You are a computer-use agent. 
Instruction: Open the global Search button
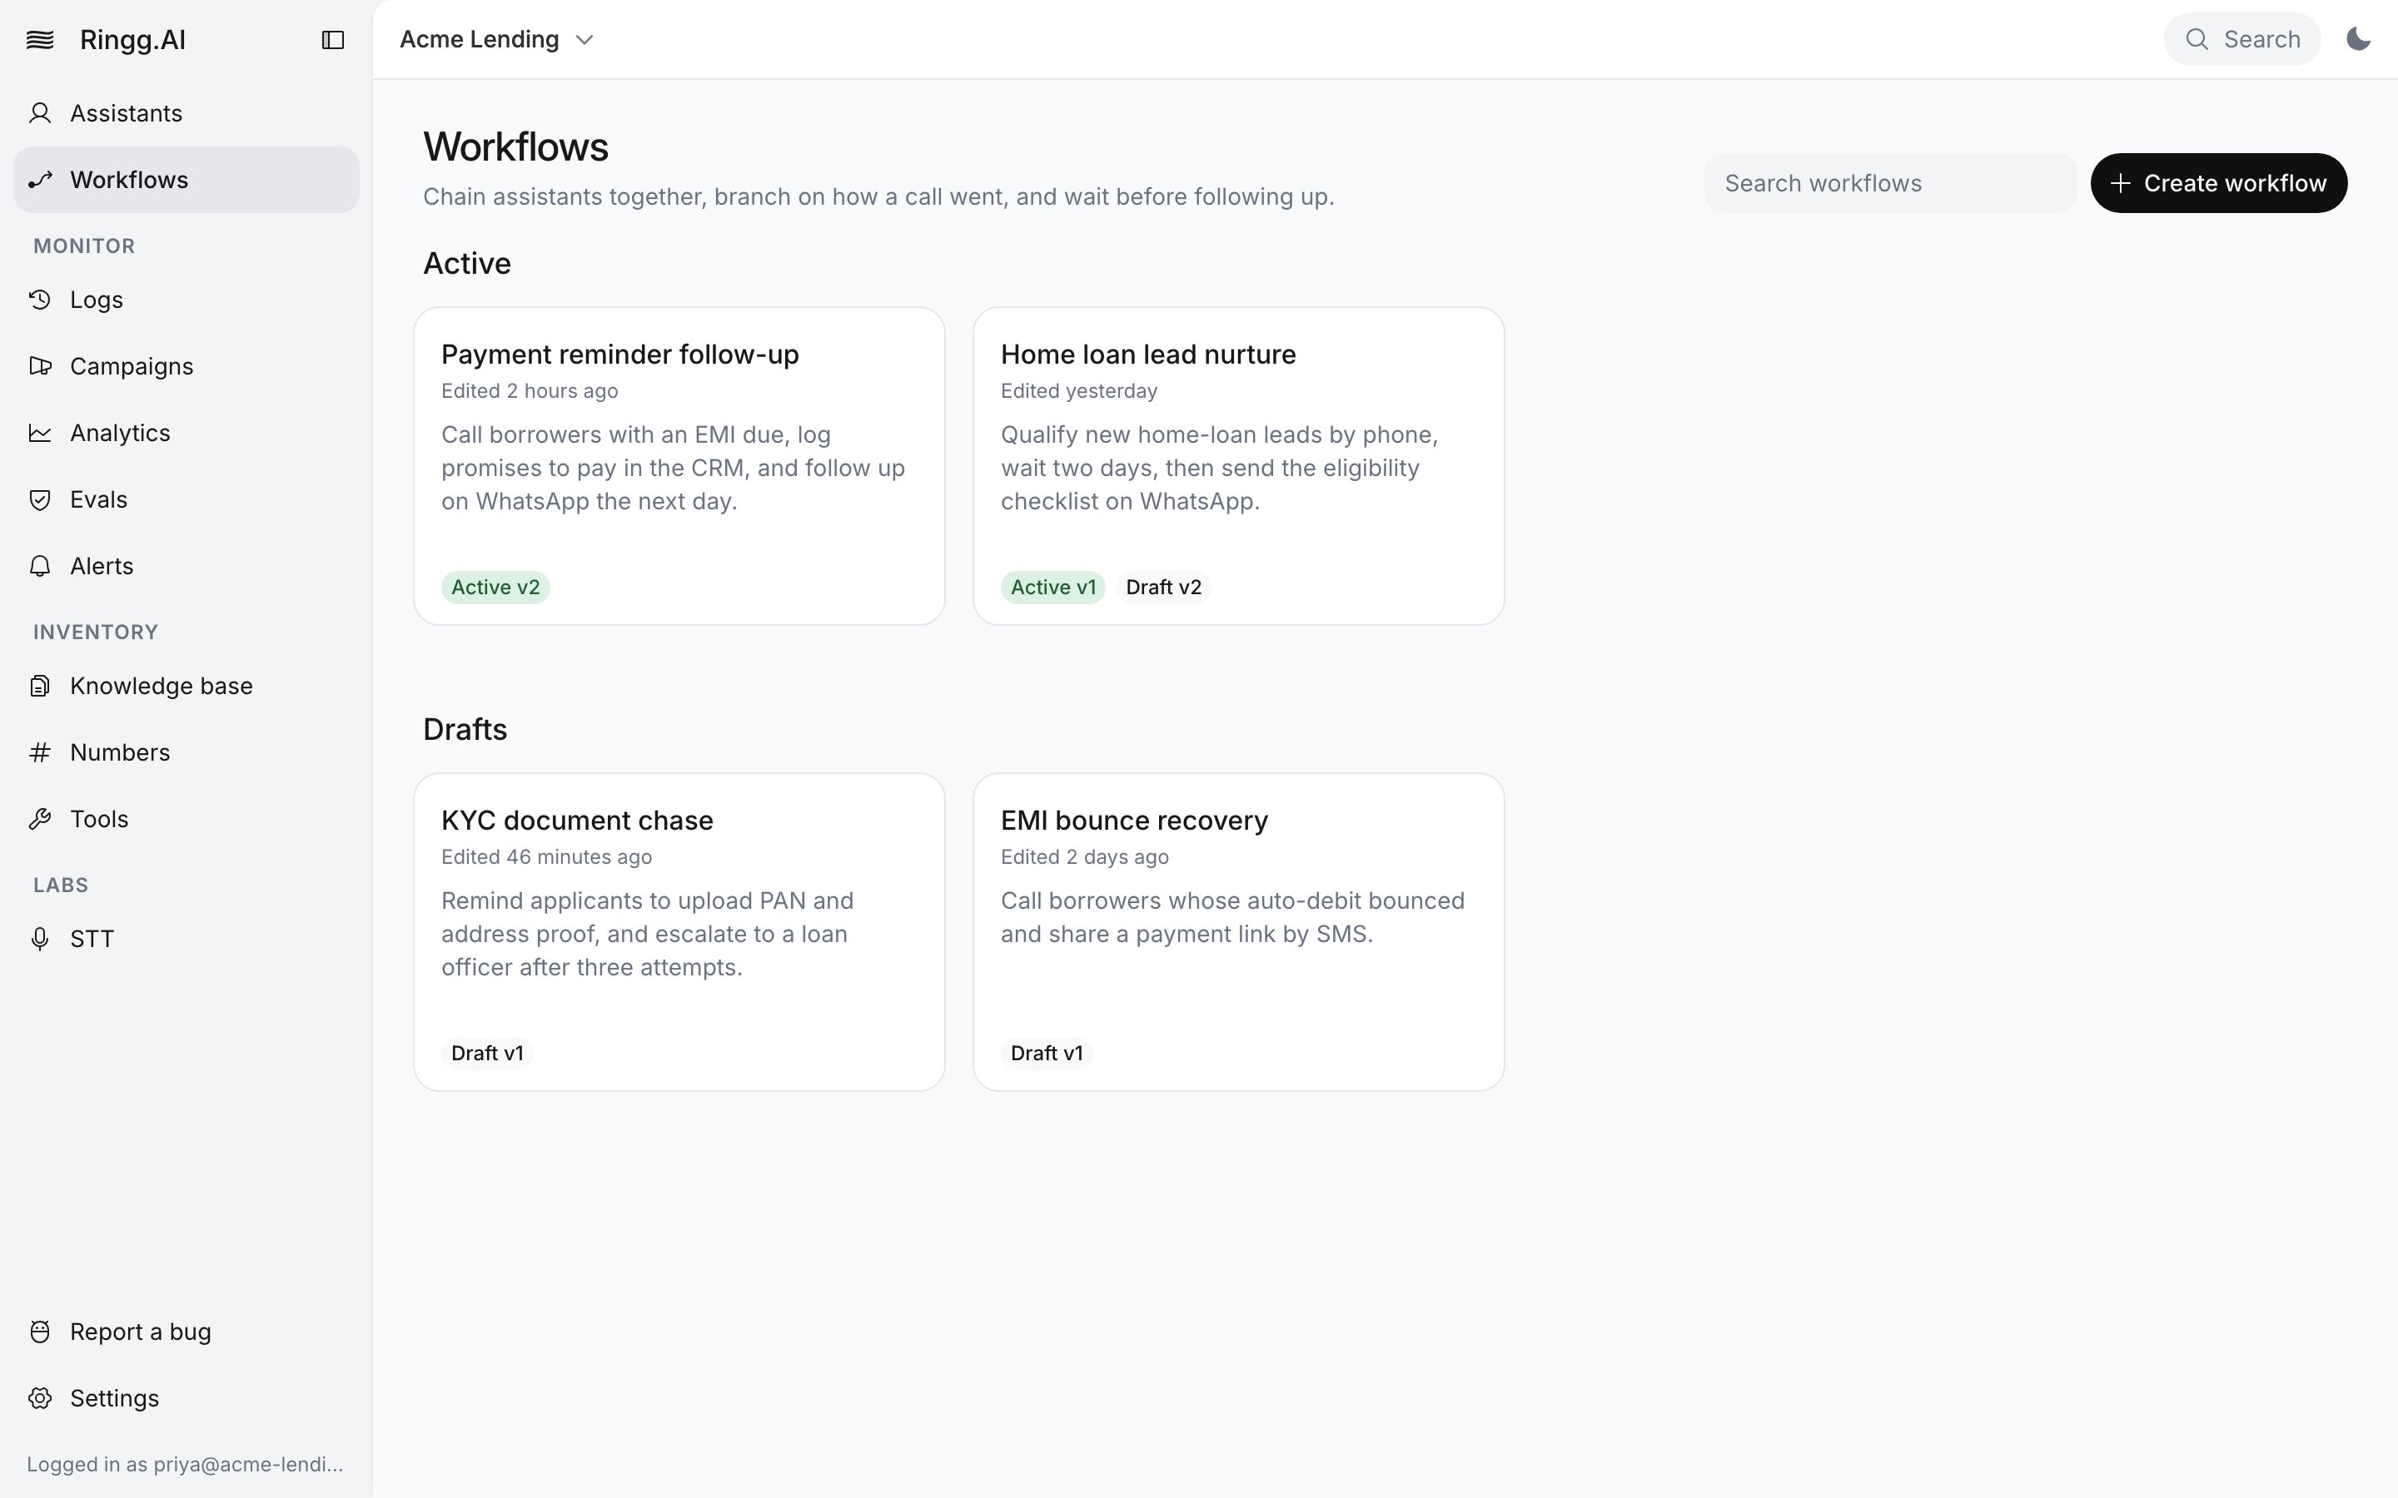pyautogui.click(x=2242, y=40)
